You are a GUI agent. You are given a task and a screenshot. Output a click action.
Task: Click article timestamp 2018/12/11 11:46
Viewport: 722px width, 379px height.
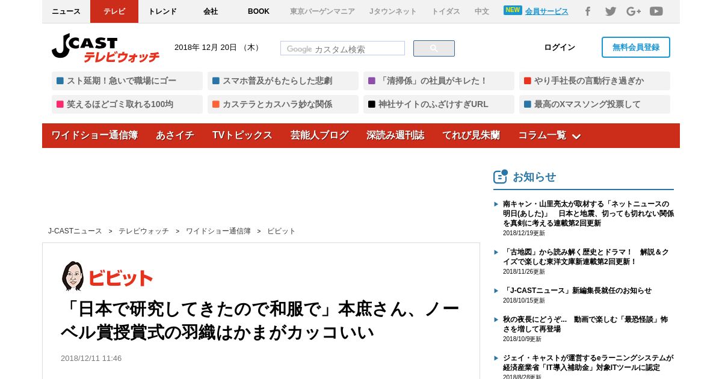point(91,359)
